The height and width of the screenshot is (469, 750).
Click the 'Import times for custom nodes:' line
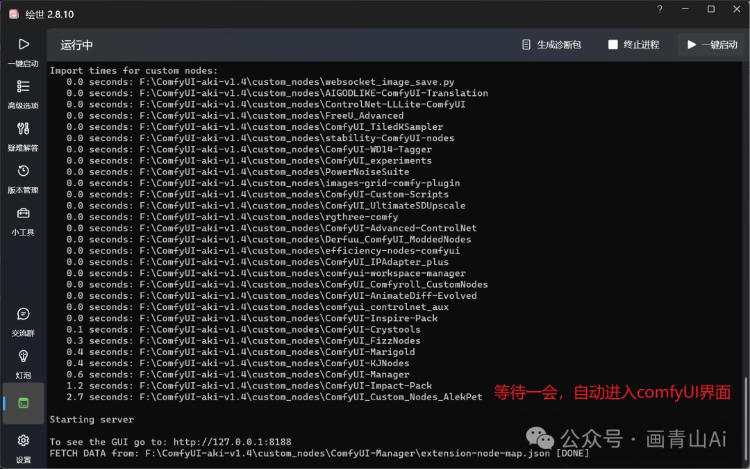coord(133,70)
